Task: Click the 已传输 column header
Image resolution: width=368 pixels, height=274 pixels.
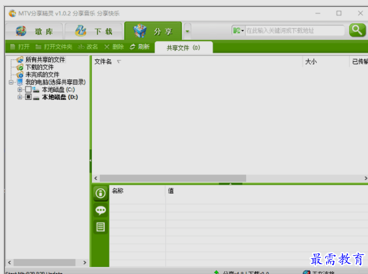Action: click(x=359, y=62)
